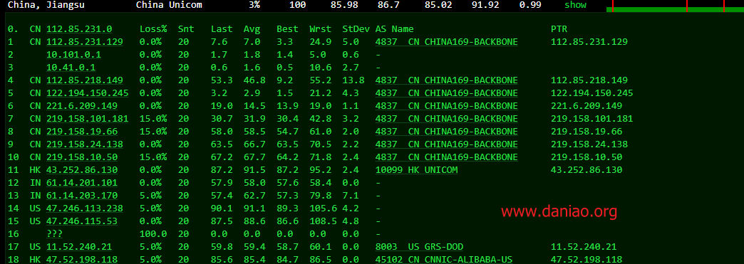Open IP 219.158.101.181 at hop 7
The width and height of the screenshot is (744, 264).
pyautogui.click(x=88, y=119)
